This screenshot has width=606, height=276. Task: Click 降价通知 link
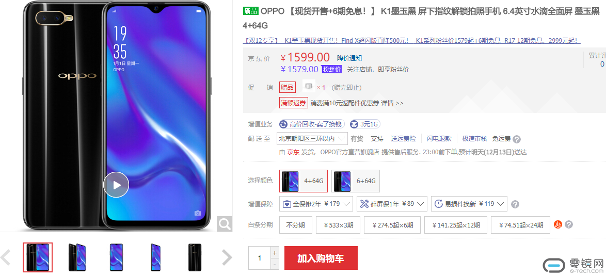(x=349, y=58)
